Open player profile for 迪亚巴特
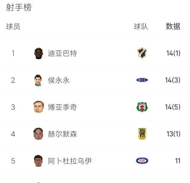Image resolution: width=190 pixels, height=183 pixels. pyautogui.click(x=62, y=53)
